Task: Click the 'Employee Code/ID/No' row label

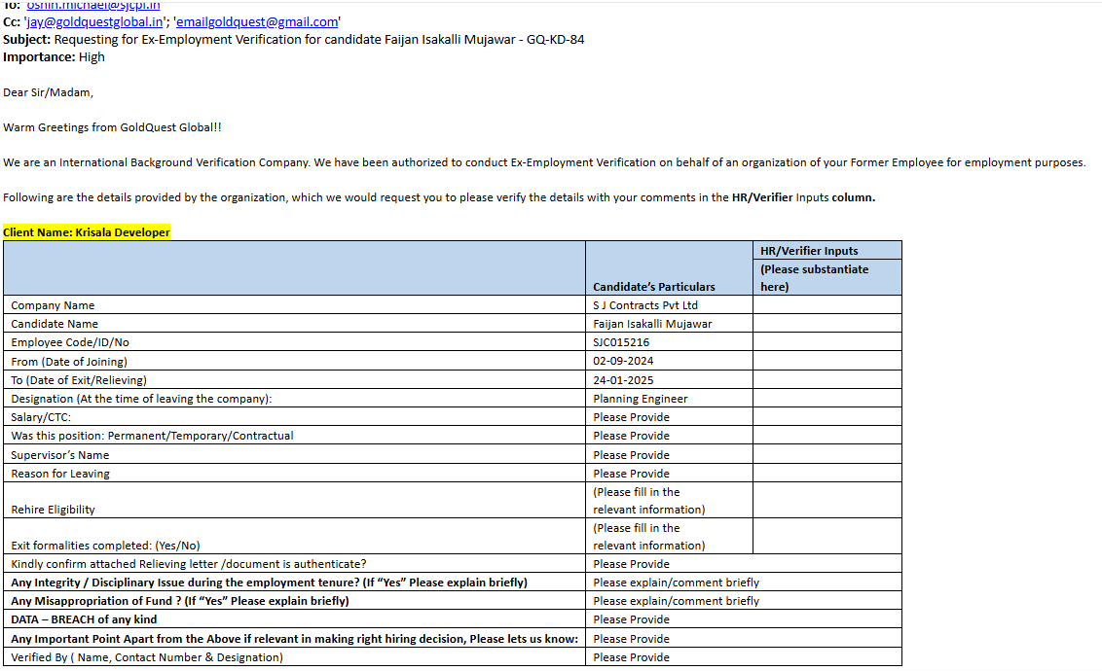Action: pyautogui.click(x=69, y=342)
